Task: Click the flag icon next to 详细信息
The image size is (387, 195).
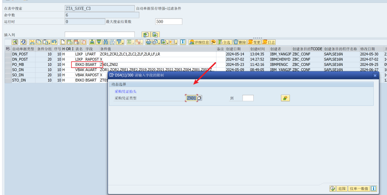Action: click(214, 42)
